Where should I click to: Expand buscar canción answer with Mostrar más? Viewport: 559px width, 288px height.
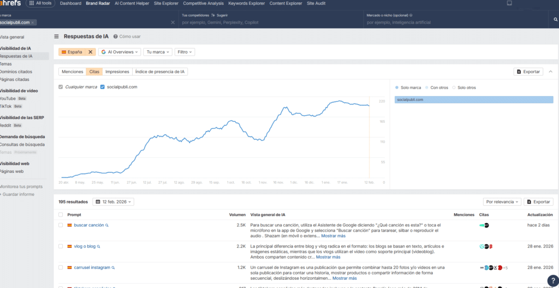coord(334,236)
